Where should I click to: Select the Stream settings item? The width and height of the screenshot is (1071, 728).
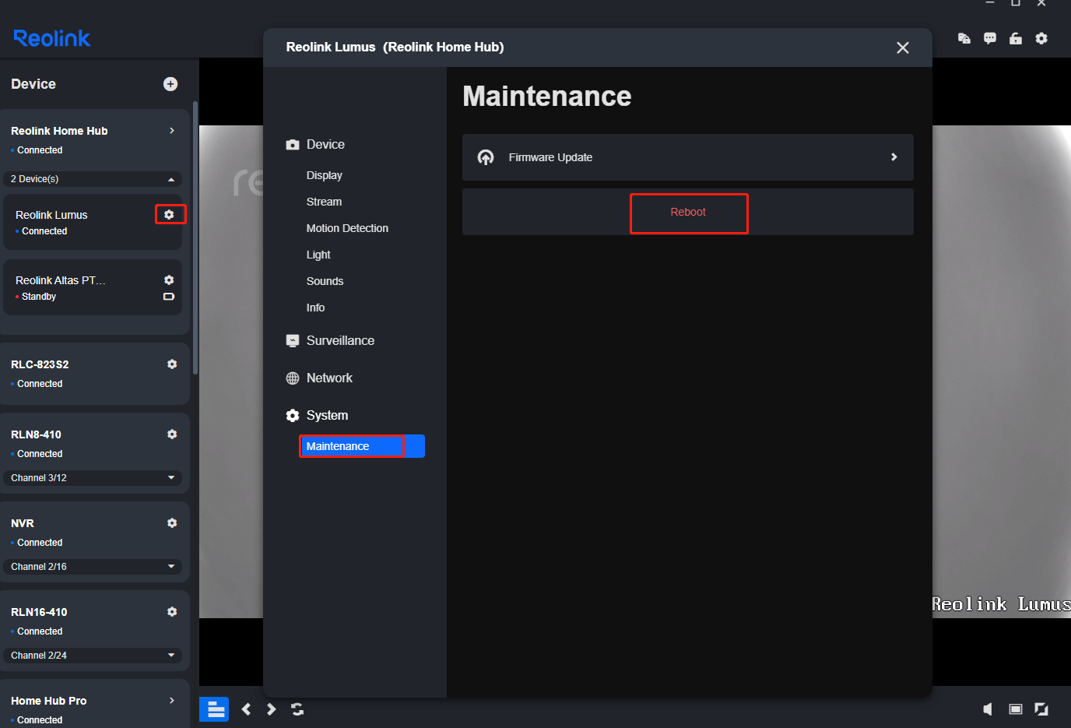[324, 202]
